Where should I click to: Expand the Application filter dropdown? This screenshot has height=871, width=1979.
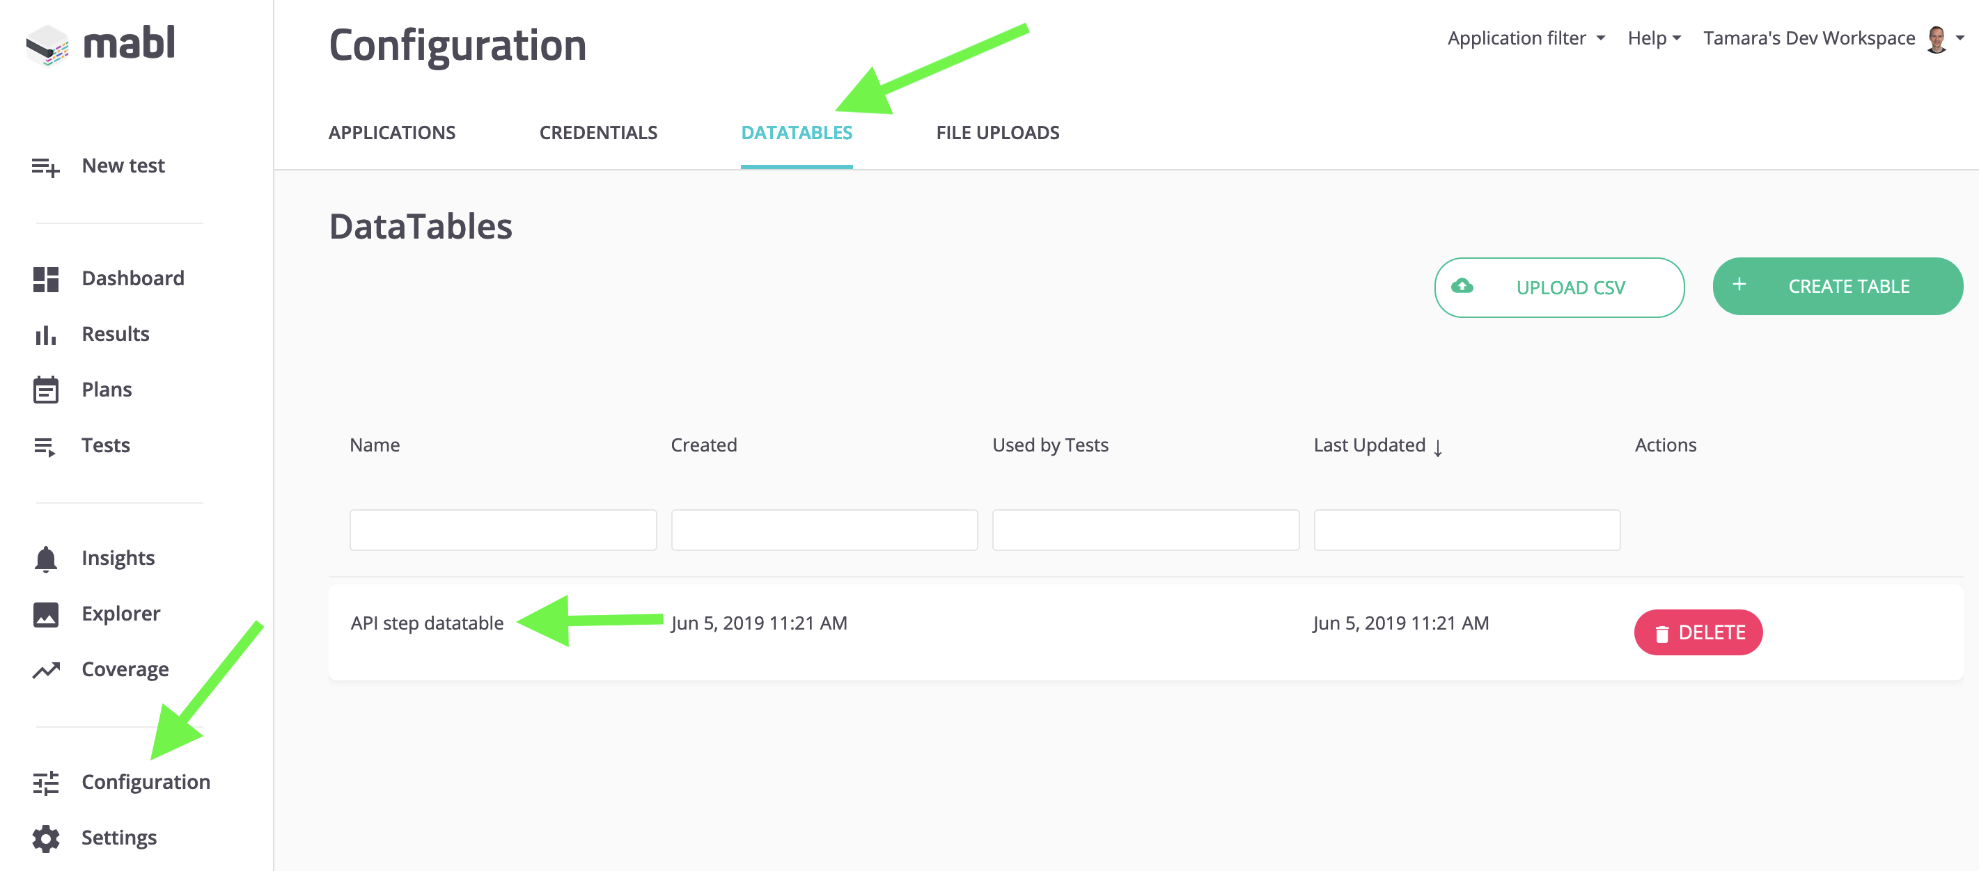1526,38
